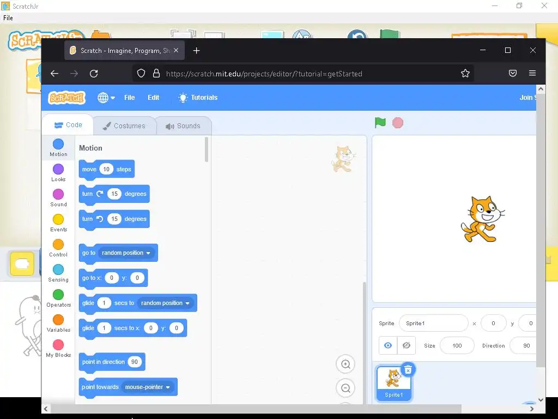Image resolution: width=558 pixels, height=419 pixels.
Task: Click the steps value in move block
Action: 106,169
